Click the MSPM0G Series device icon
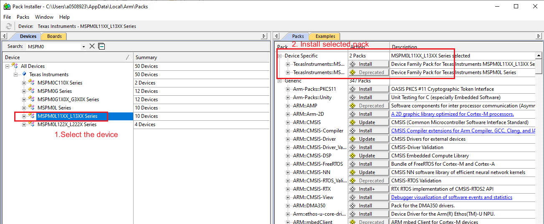Viewport: 544px width, 224px height. (x=32, y=91)
